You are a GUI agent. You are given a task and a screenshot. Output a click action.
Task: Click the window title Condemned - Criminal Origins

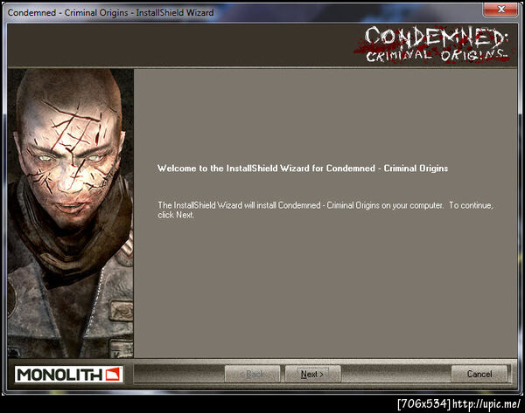(x=67, y=13)
